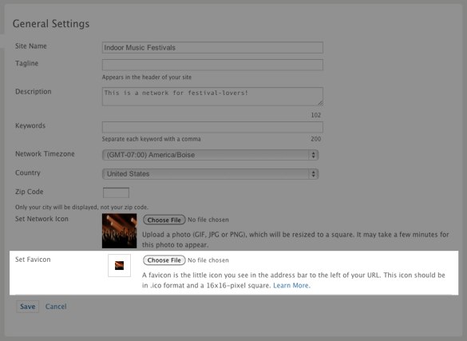The width and height of the screenshot is (467, 341).
Task: Choose File for Set Favicon
Action: point(164,260)
